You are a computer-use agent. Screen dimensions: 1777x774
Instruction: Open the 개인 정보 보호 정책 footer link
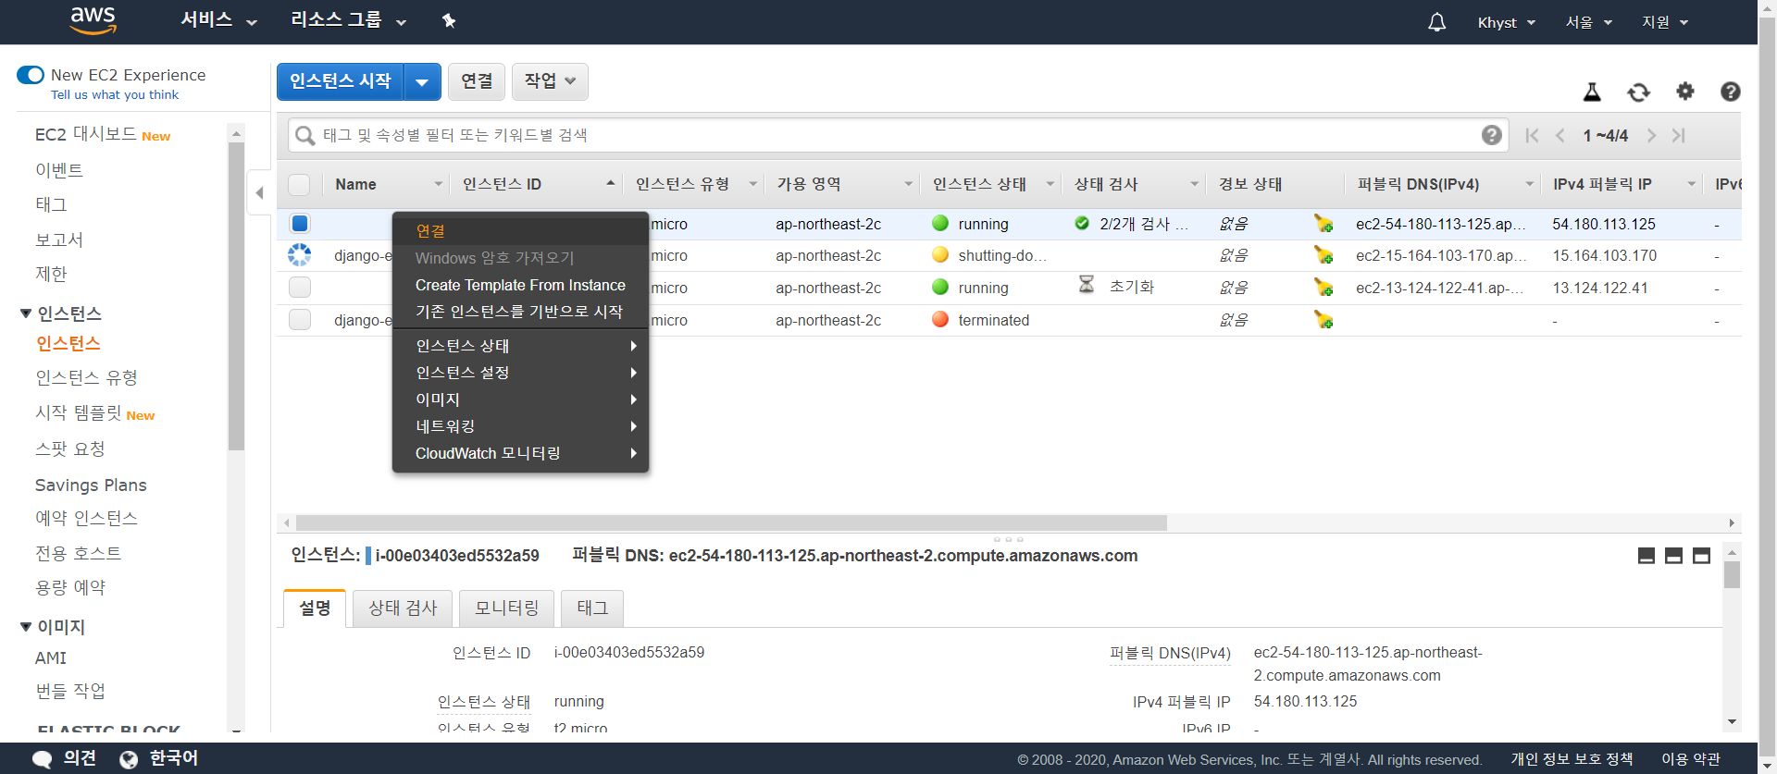pos(1572,759)
